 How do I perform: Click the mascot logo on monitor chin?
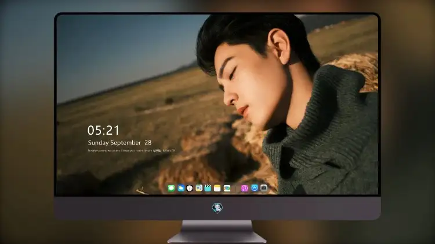pyautogui.click(x=217, y=208)
